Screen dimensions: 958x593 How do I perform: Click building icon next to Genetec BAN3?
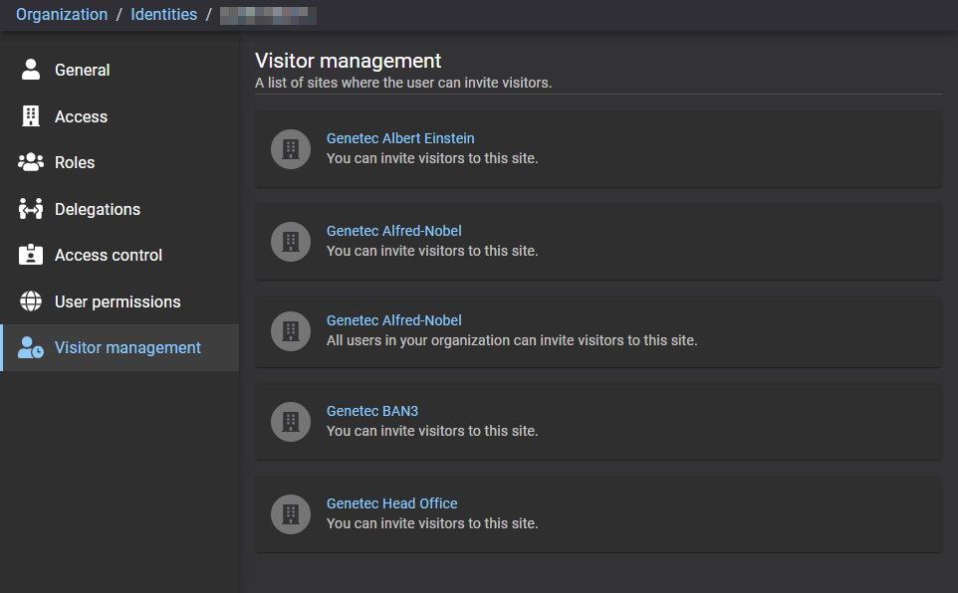[291, 422]
